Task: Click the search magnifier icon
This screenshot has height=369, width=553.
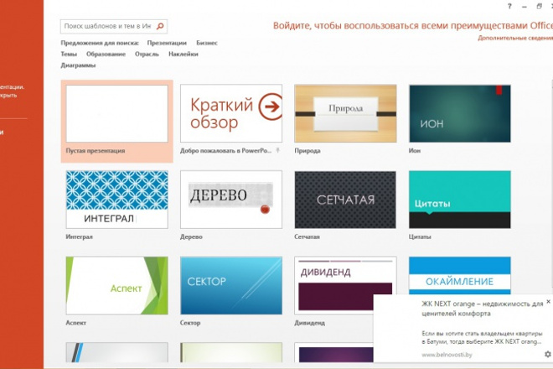Action: tap(160, 26)
